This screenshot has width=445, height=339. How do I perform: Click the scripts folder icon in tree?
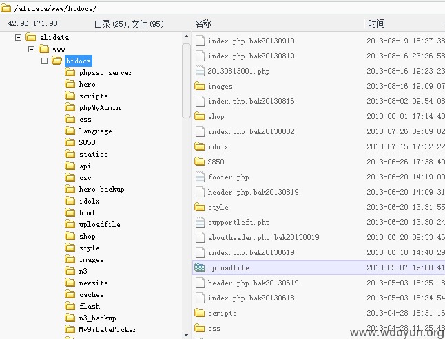70,96
